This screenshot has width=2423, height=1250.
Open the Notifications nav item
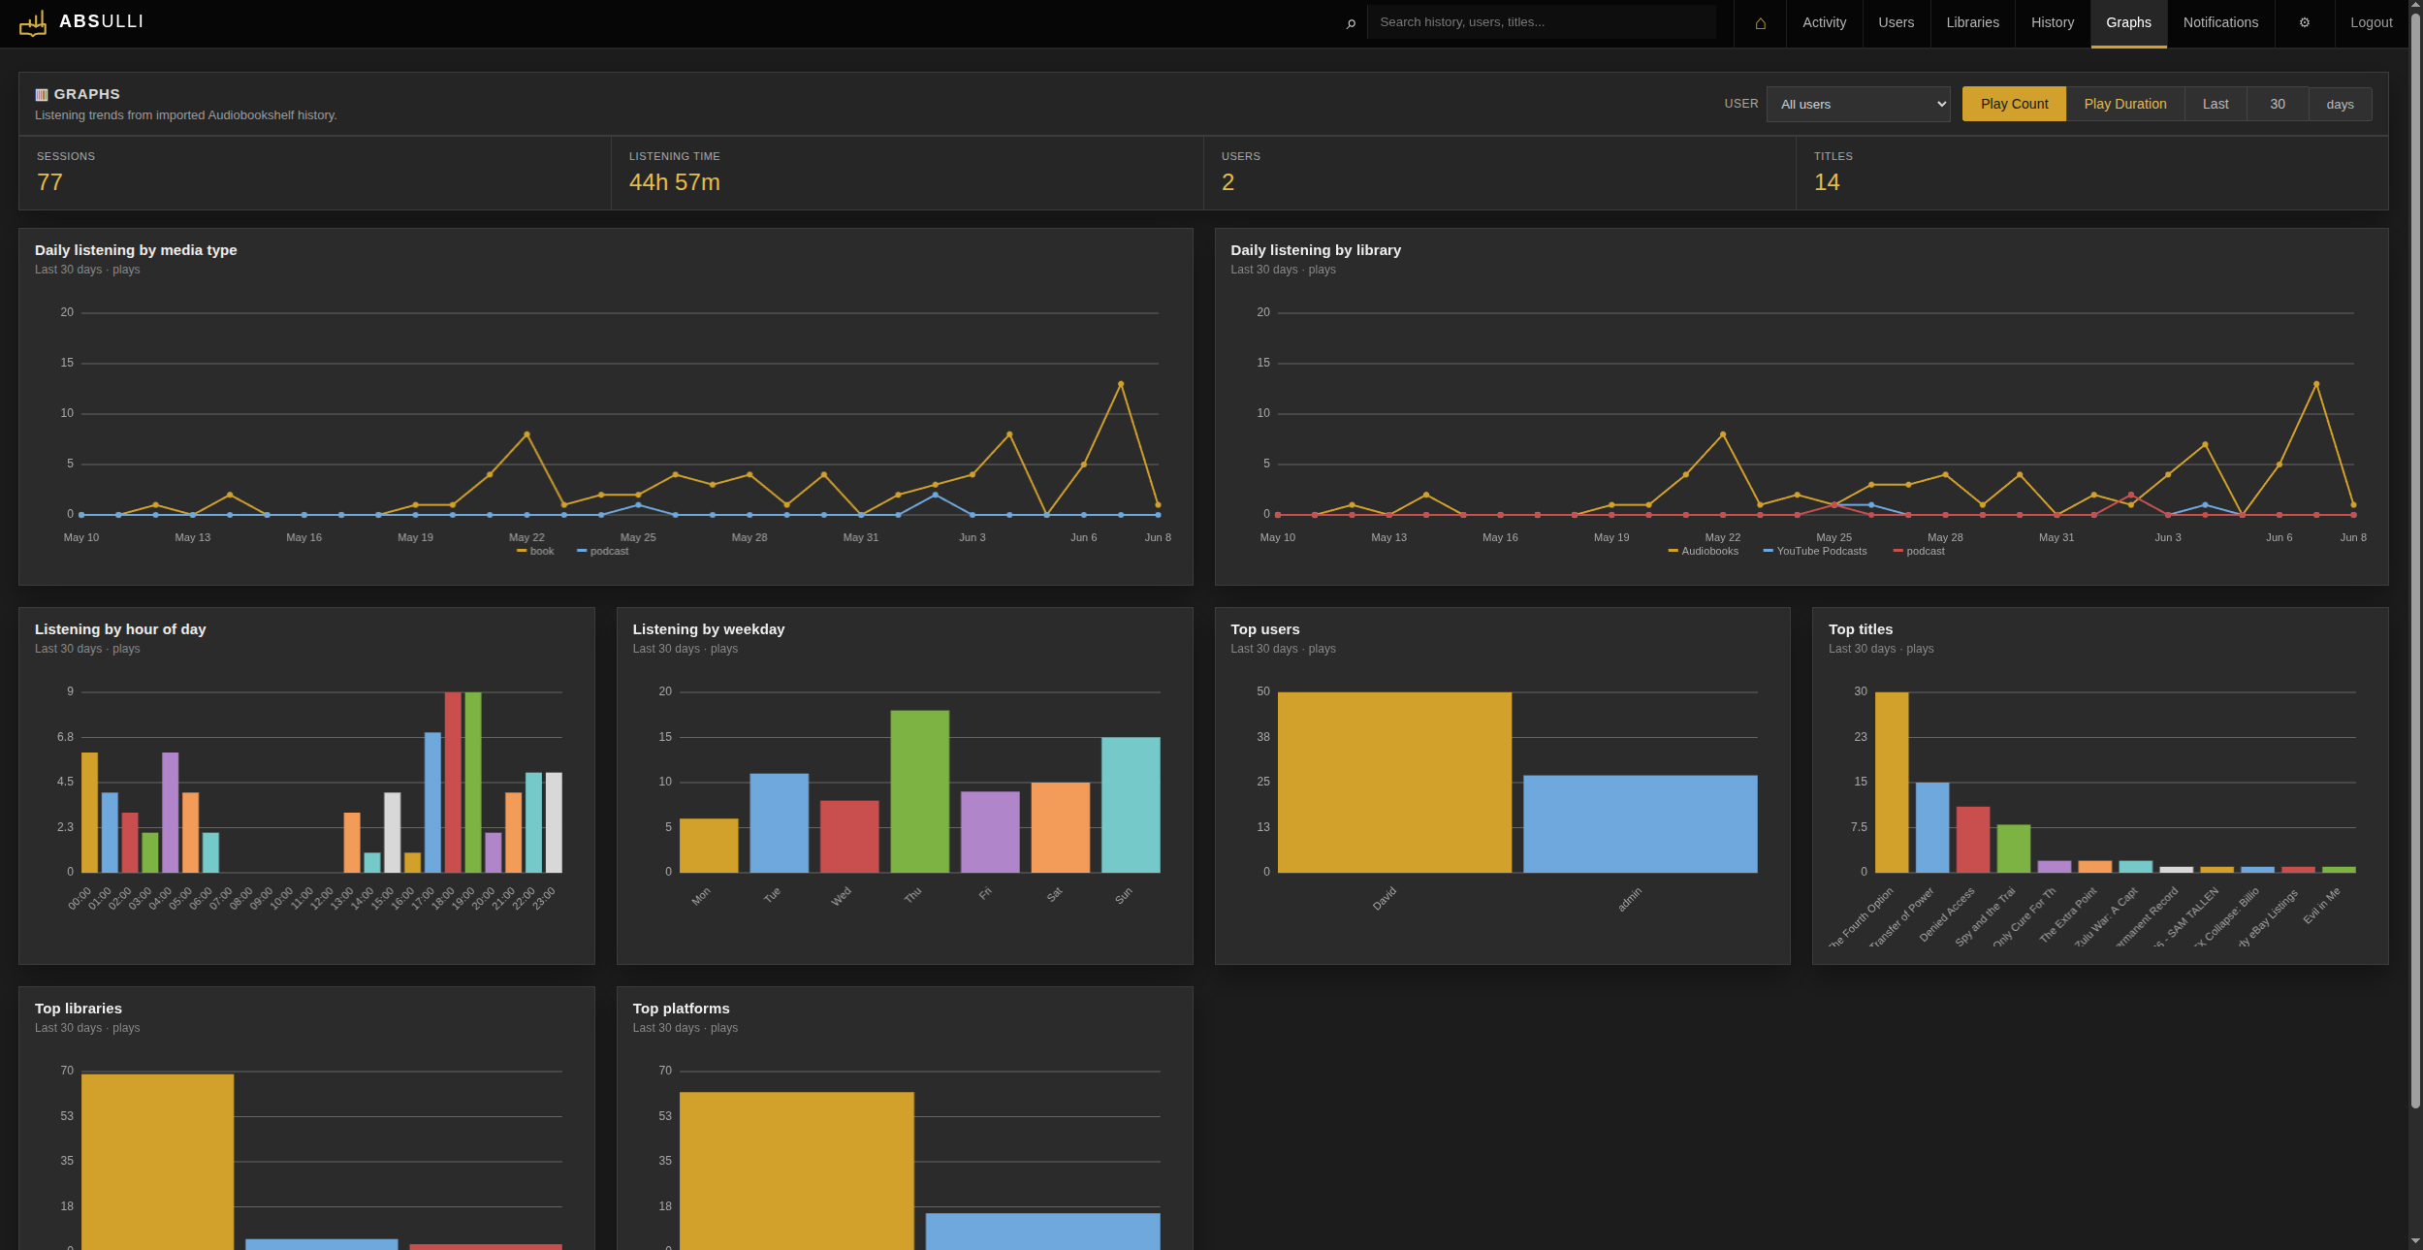pos(2220,23)
